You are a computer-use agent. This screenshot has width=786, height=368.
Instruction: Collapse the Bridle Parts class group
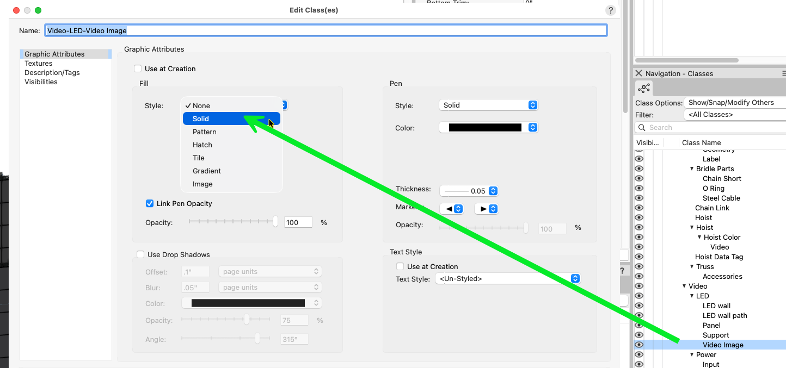pyautogui.click(x=692, y=169)
